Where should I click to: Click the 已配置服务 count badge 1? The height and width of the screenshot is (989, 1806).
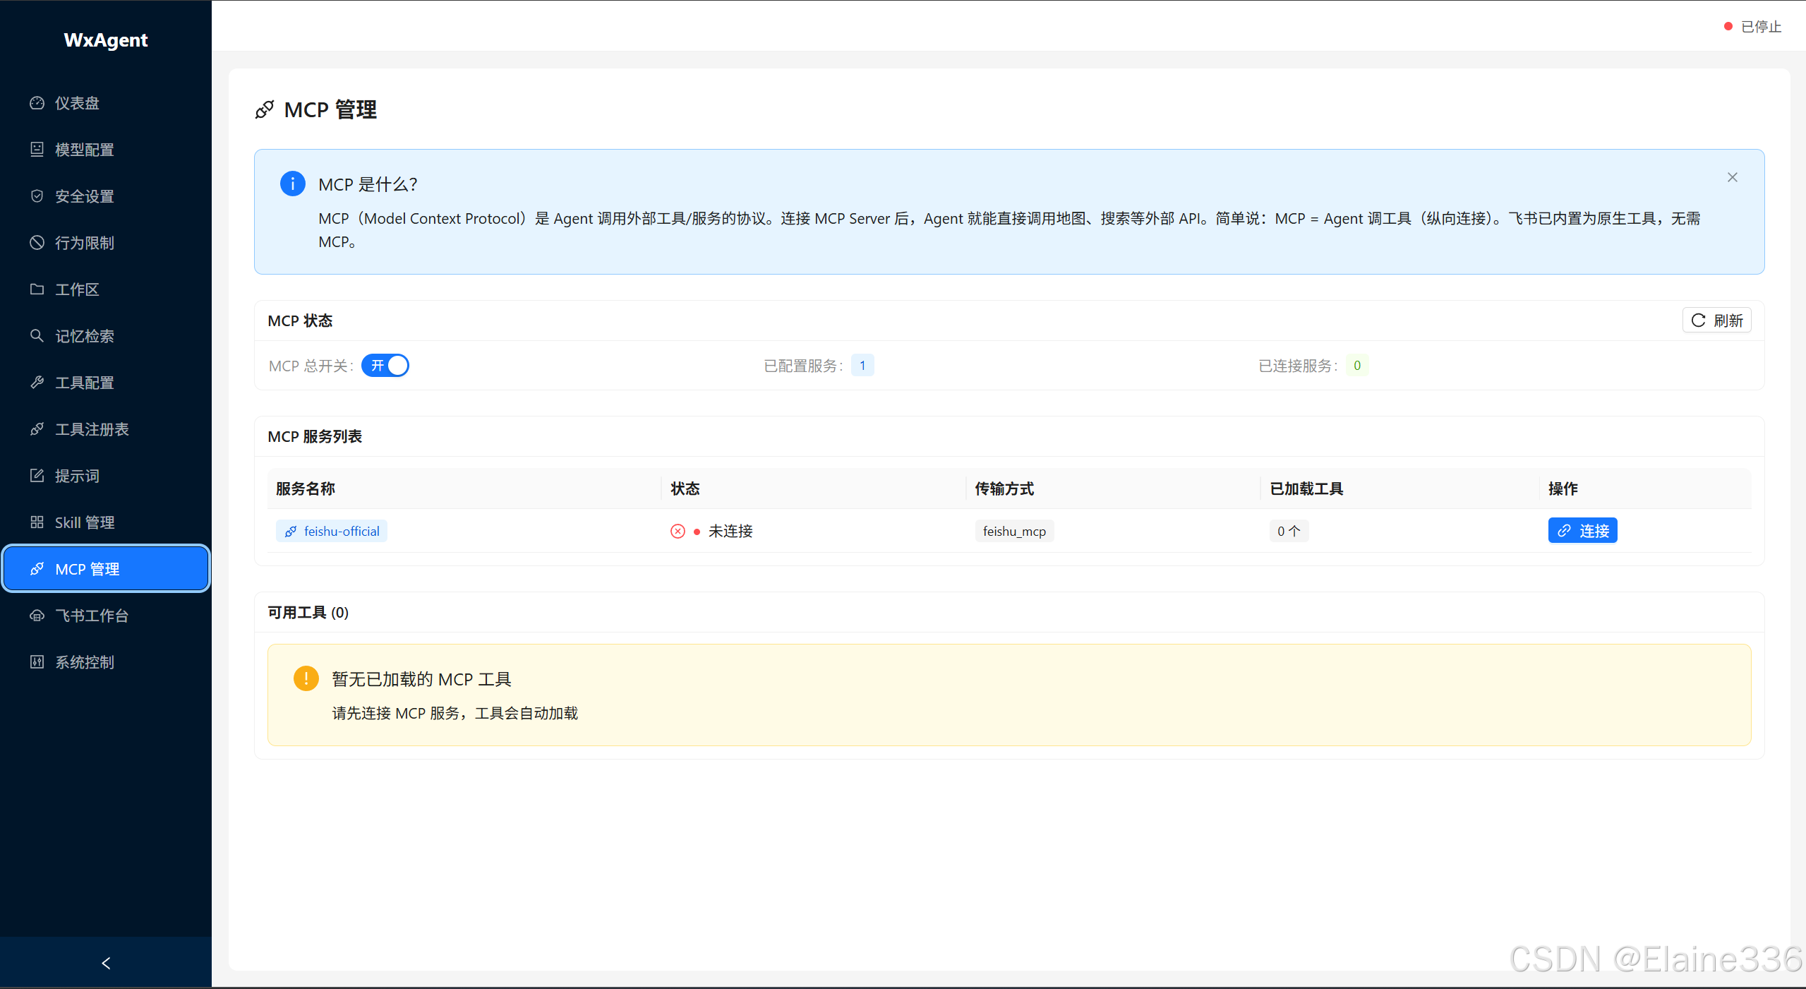click(862, 366)
